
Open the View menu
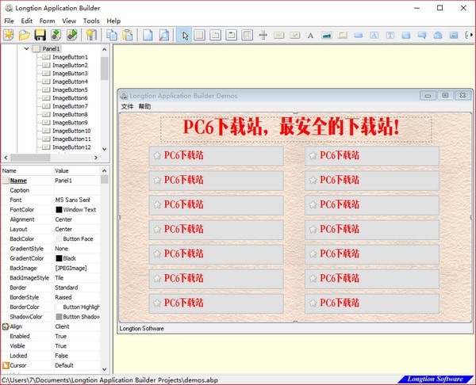point(69,21)
